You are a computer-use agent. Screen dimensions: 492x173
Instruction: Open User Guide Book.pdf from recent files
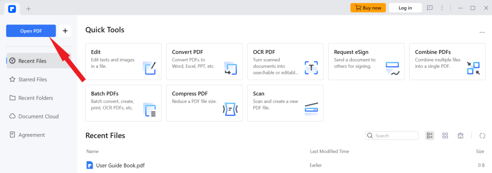120,165
